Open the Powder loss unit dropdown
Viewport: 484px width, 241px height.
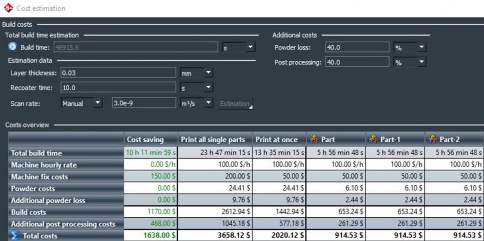click(421, 47)
